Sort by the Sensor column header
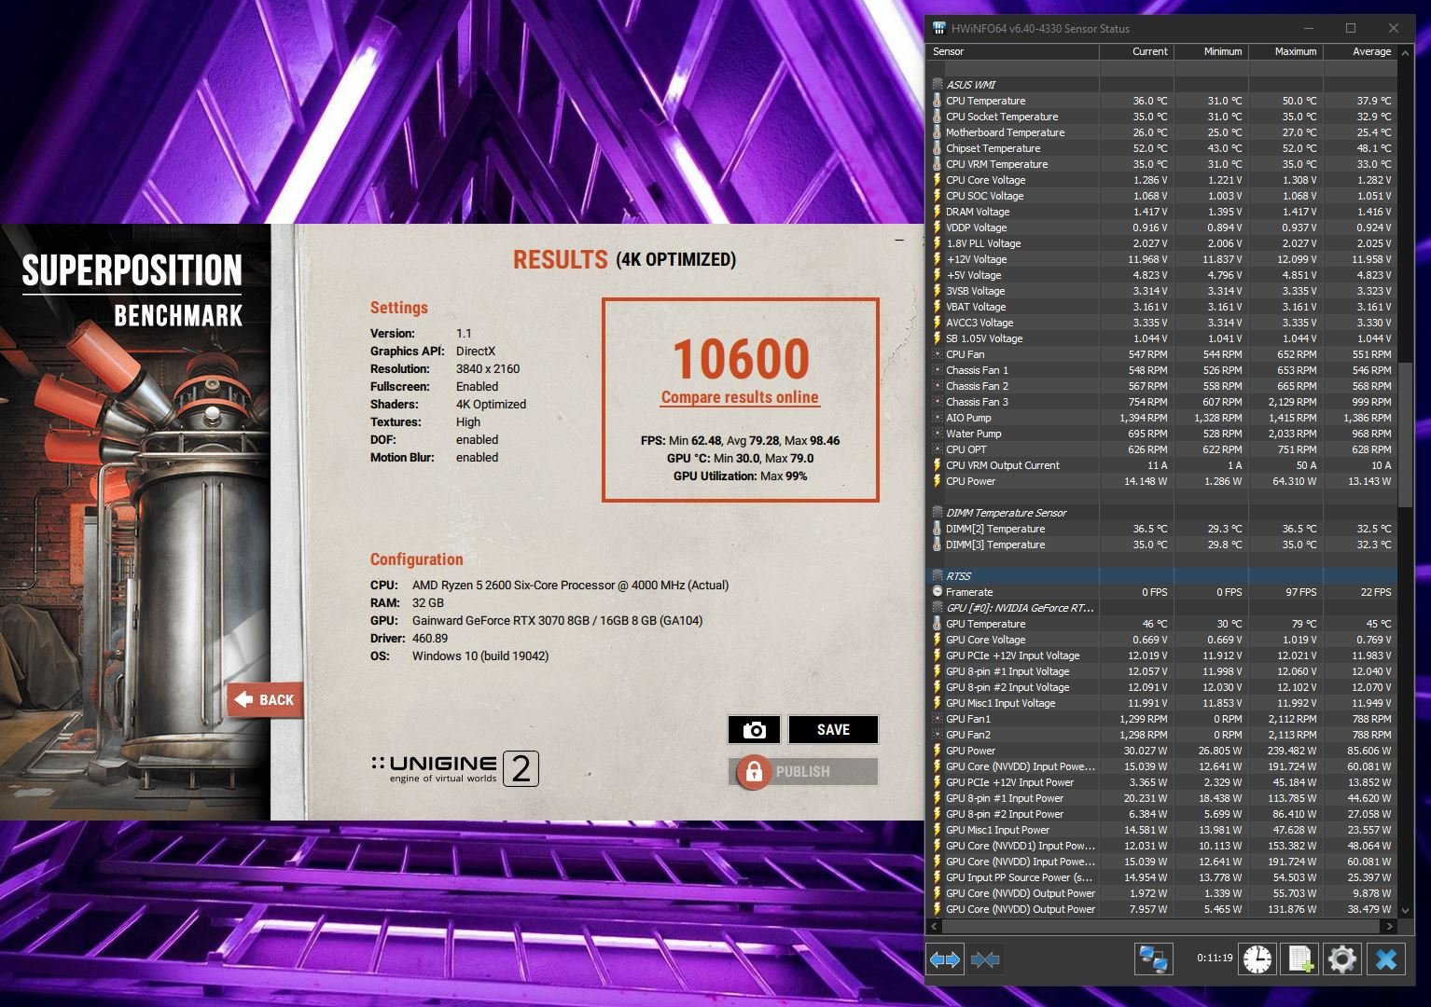Screen dimensions: 1431x1007 click(x=1014, y=51)
